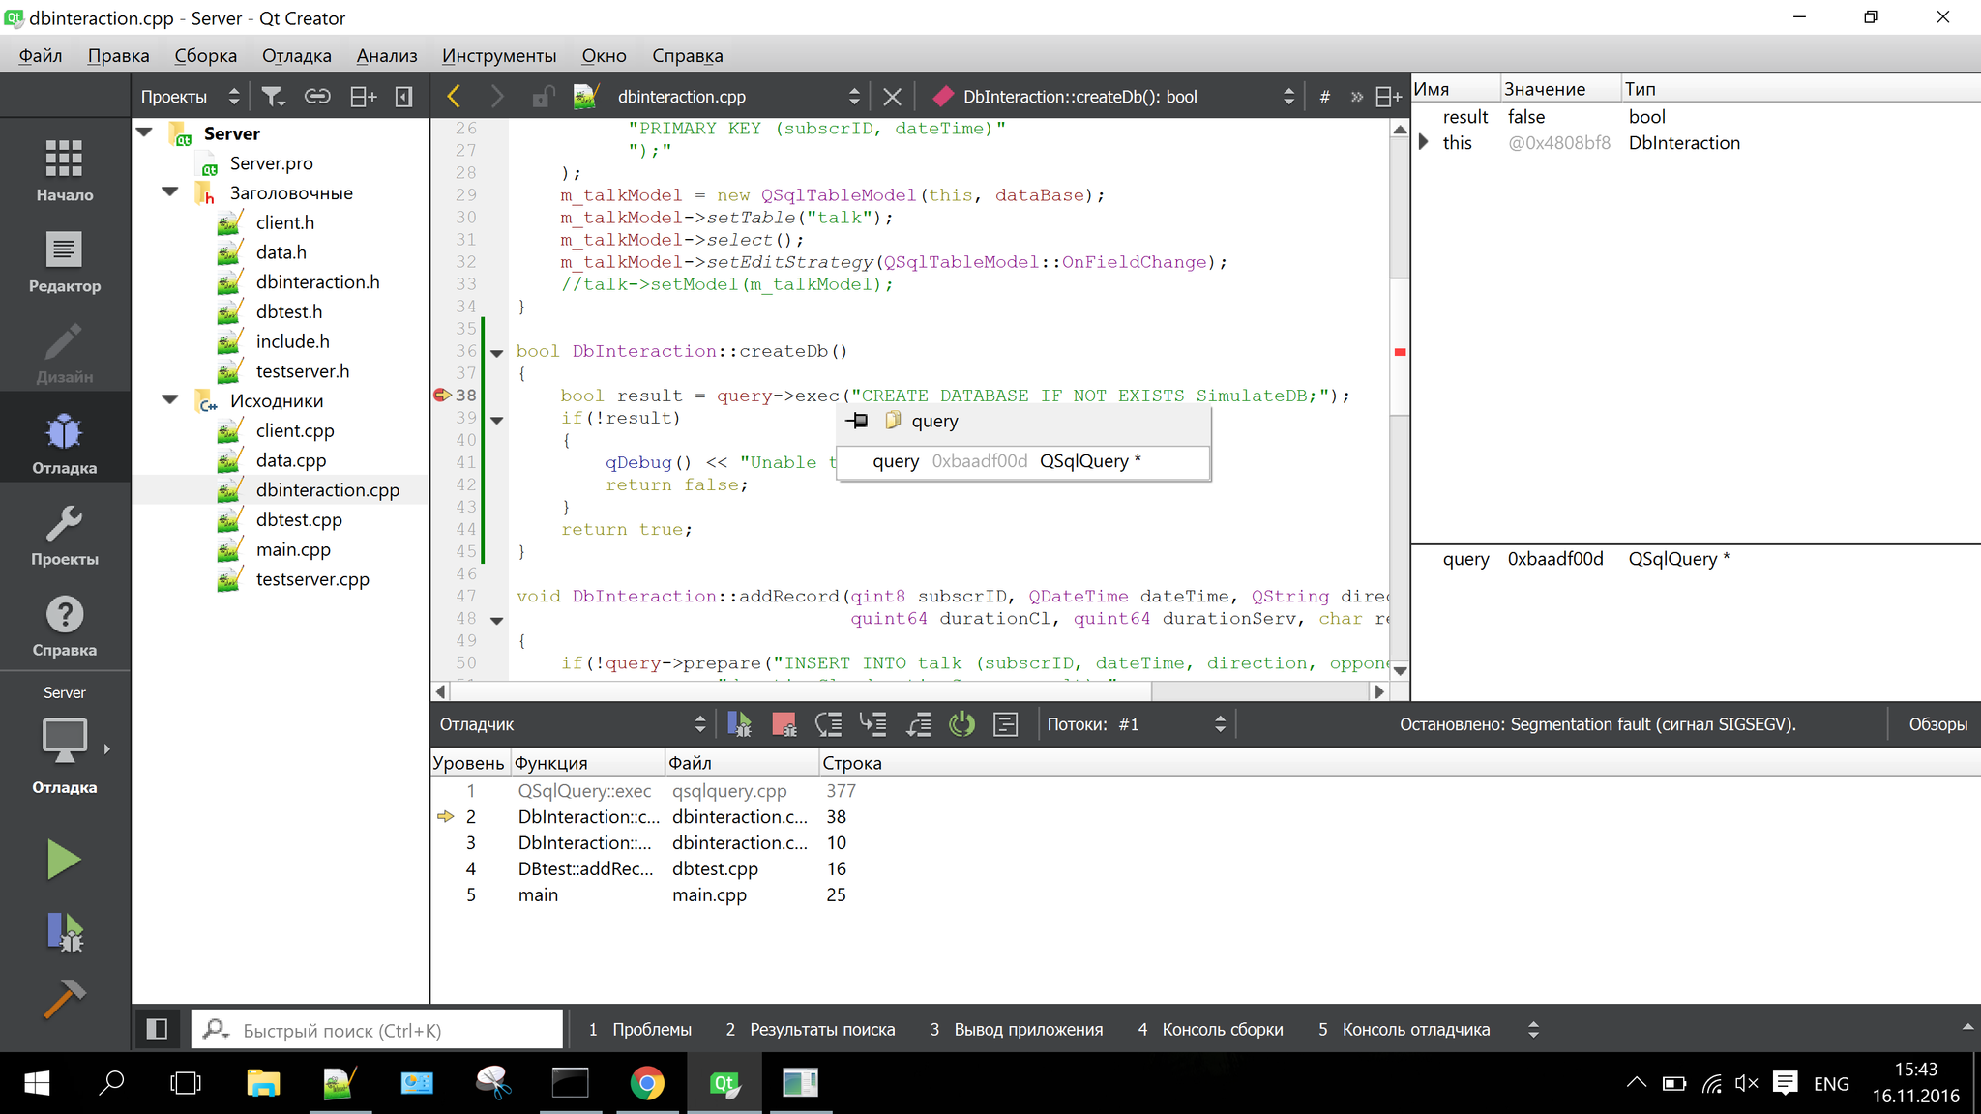Restart the debugging session icon

[x=961, y=724]
